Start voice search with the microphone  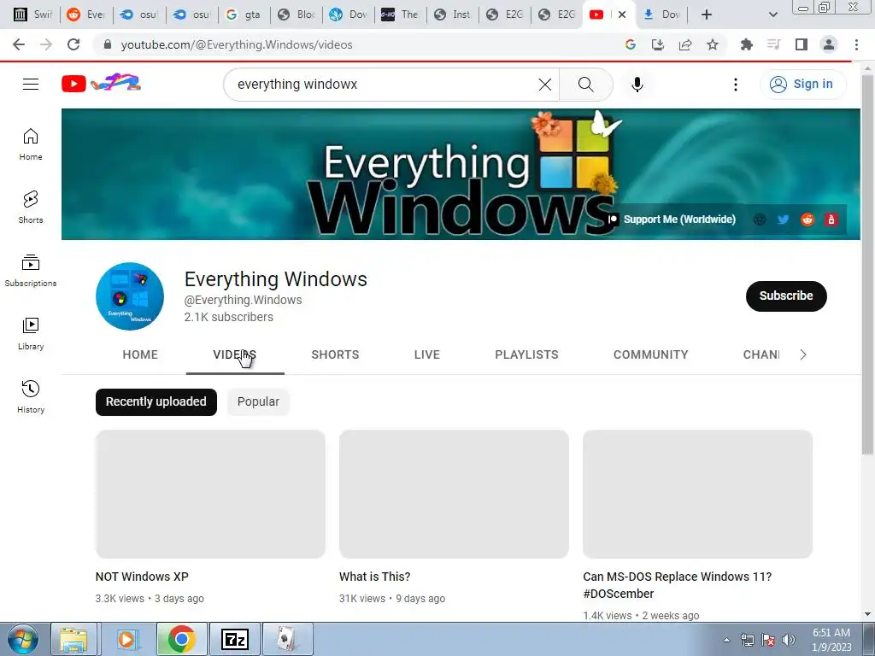(637, 85)
